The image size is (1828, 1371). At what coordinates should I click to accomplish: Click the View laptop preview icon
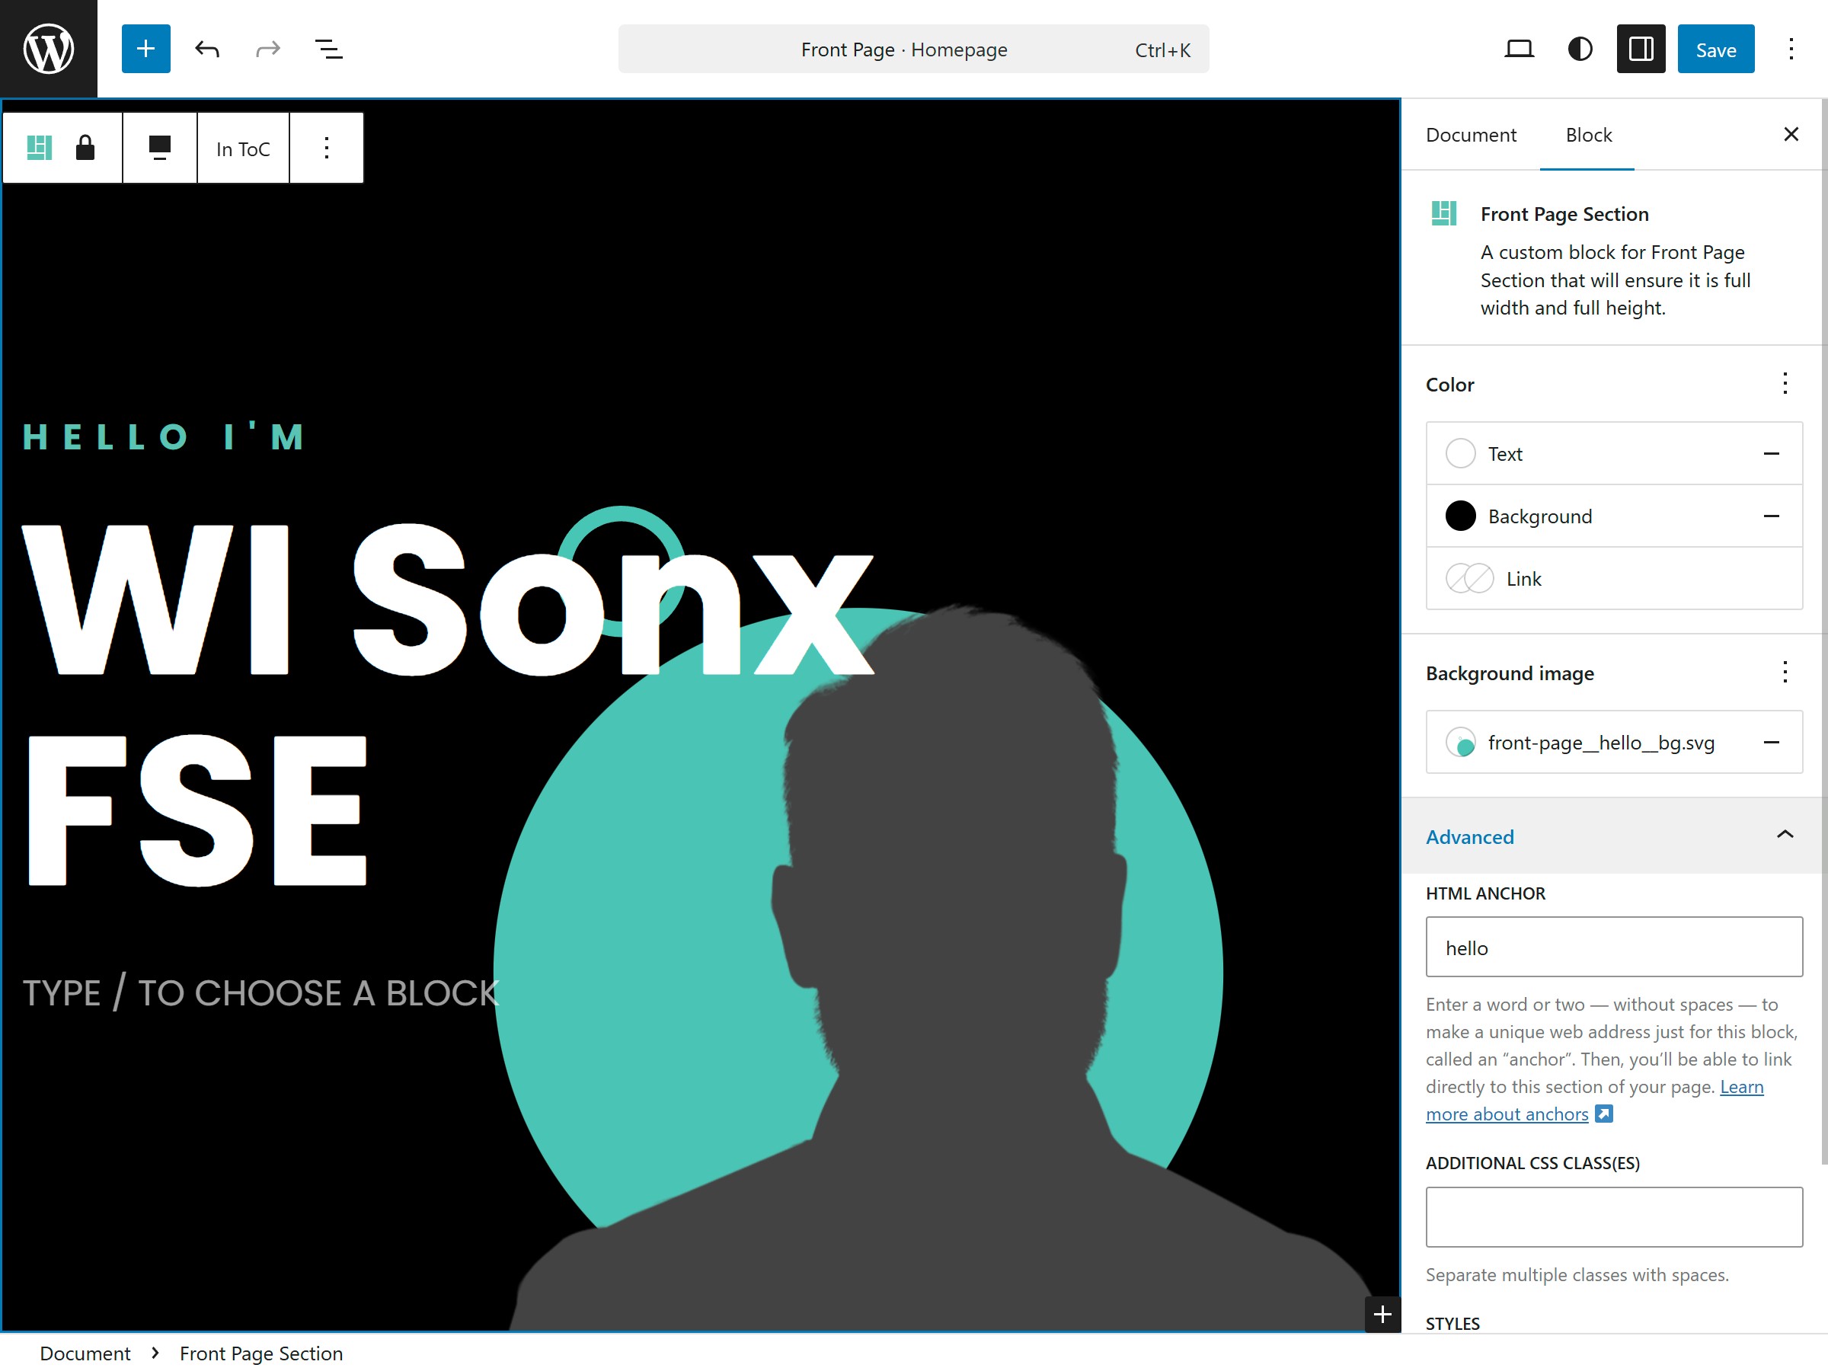click(1518, 49)
